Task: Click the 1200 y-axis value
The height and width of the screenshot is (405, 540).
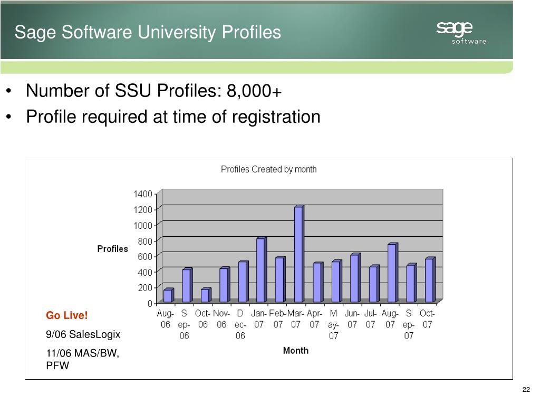Action: tap(142, 210)
